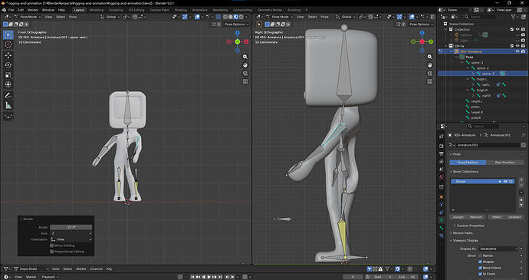
Task: Click the pan hand icon in right viewport
Action: (x=430, y=65)
